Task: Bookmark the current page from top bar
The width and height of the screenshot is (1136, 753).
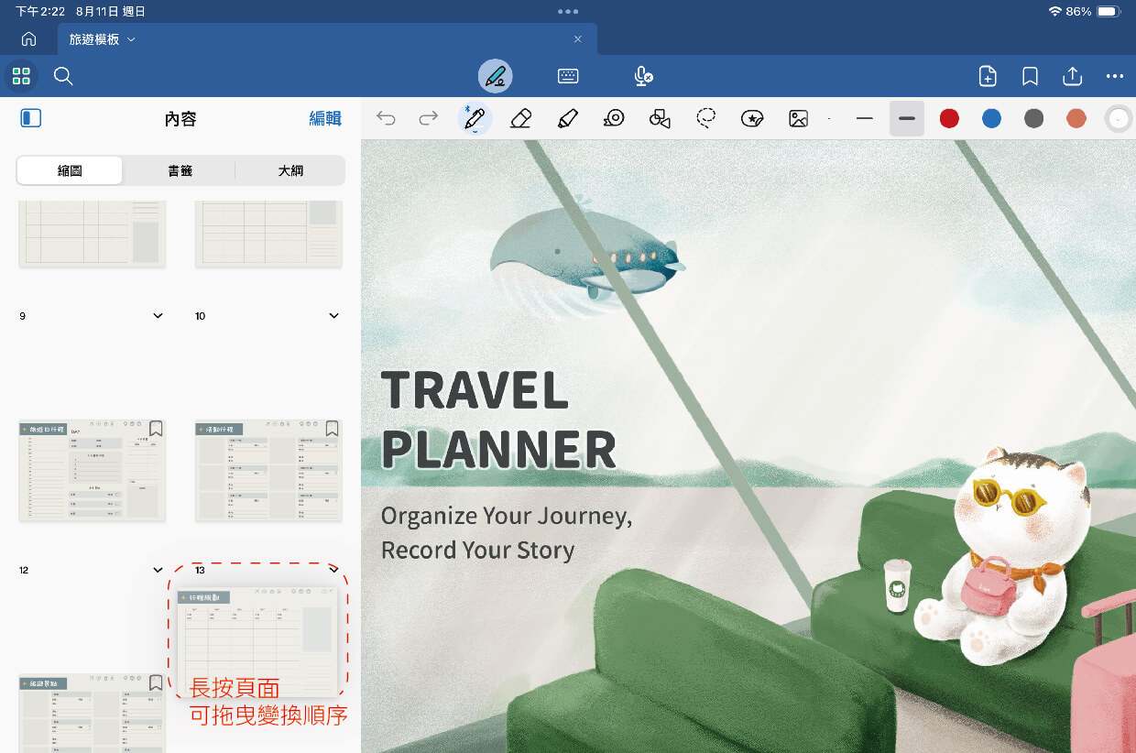Action: (x=1030, y=76)
